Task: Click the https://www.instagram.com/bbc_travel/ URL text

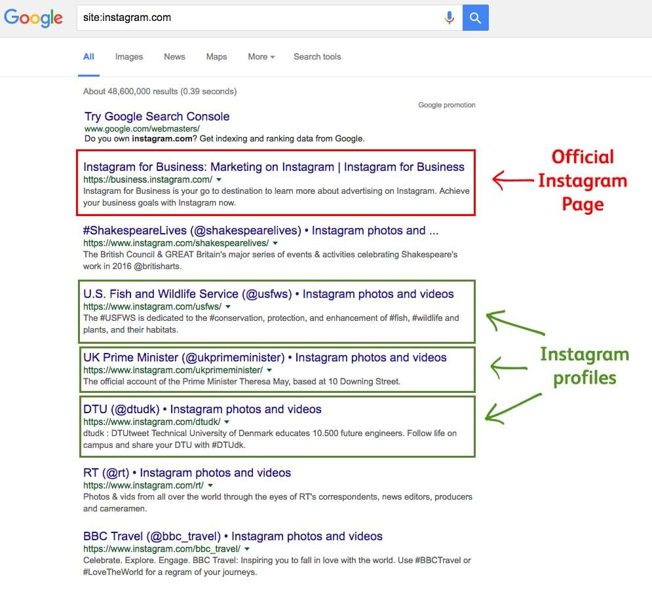Action: (x=162, y=549)
